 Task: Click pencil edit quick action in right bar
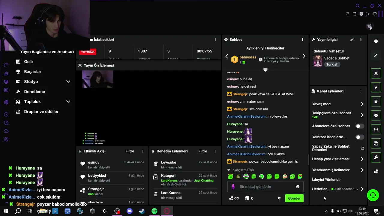pos(376,55)
